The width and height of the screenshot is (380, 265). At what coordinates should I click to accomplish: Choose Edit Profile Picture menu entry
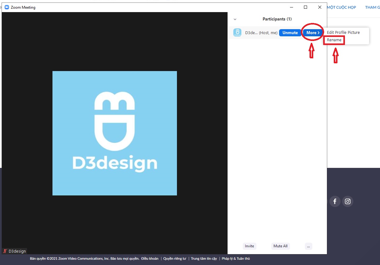coord(343,32)
